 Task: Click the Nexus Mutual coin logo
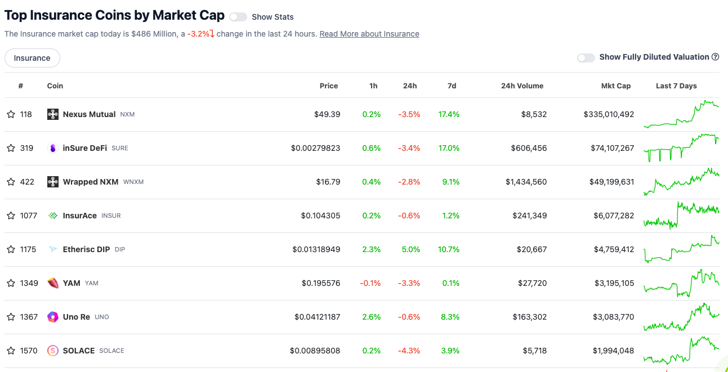pyautogui.click(x=53, y=114)
